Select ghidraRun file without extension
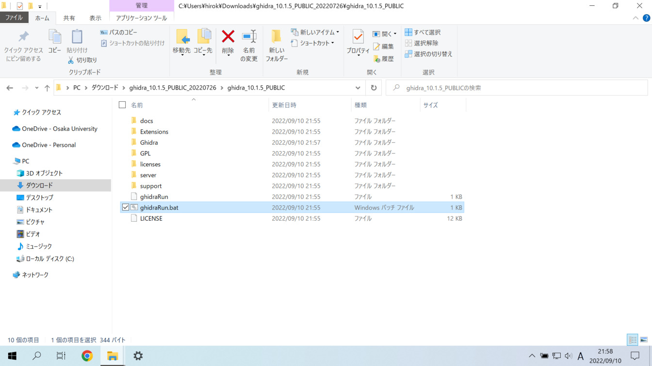This screenshot has width=652, height=366. click(154, 197)
